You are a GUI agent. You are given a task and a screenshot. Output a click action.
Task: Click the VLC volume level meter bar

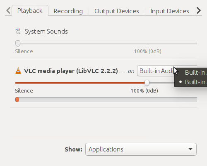point(106,100)
